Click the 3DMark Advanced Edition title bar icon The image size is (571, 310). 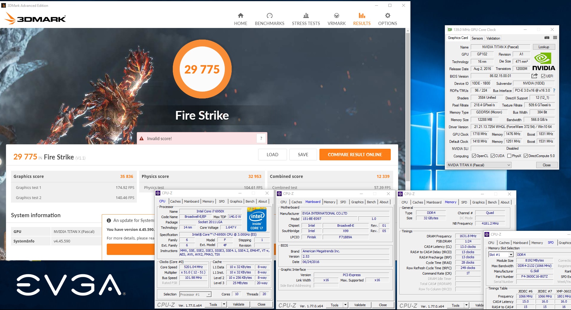click(4, 5)
